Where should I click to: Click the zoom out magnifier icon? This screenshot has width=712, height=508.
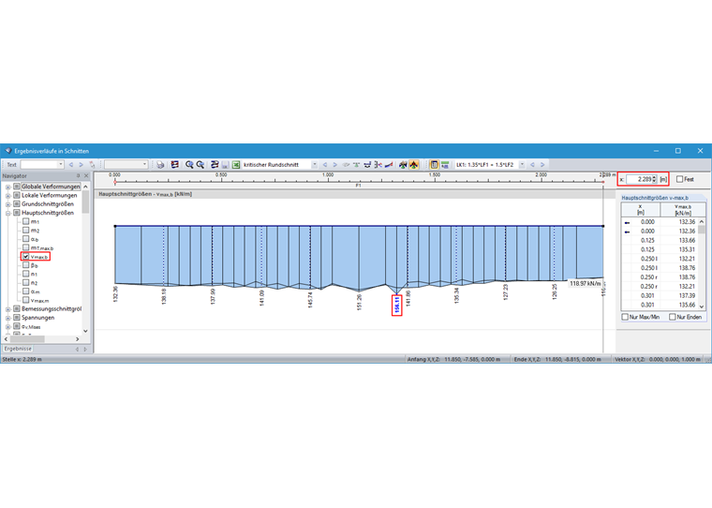(200, 164)
